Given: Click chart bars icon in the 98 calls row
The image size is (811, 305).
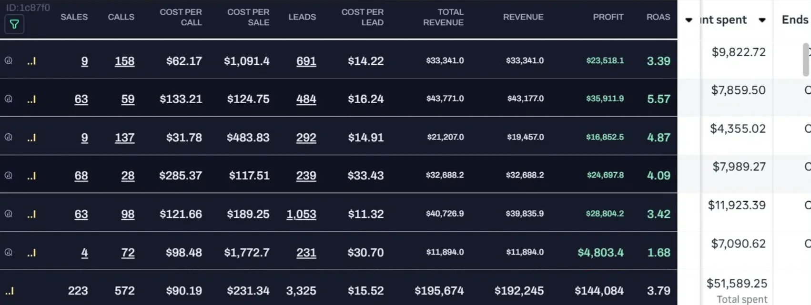Looking at the screenshot, I should pyautogui.click(x=31, y=214).
